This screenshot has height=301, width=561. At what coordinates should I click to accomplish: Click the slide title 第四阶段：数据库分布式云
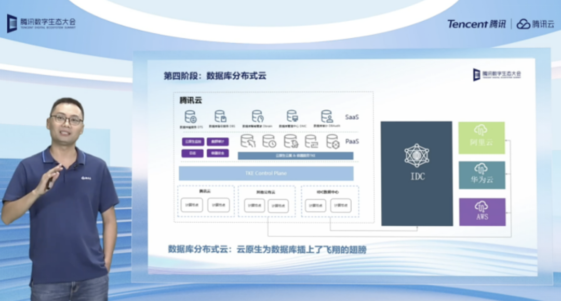point(215,76)
